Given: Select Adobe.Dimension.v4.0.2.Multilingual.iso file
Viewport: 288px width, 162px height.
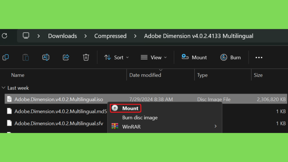Looking at the screenshot, I should (58, 99).
